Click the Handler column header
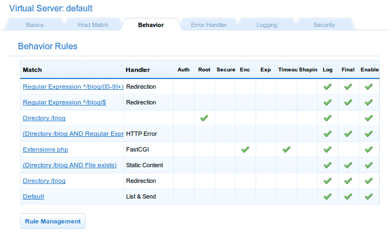 click(x=138, y=70)
